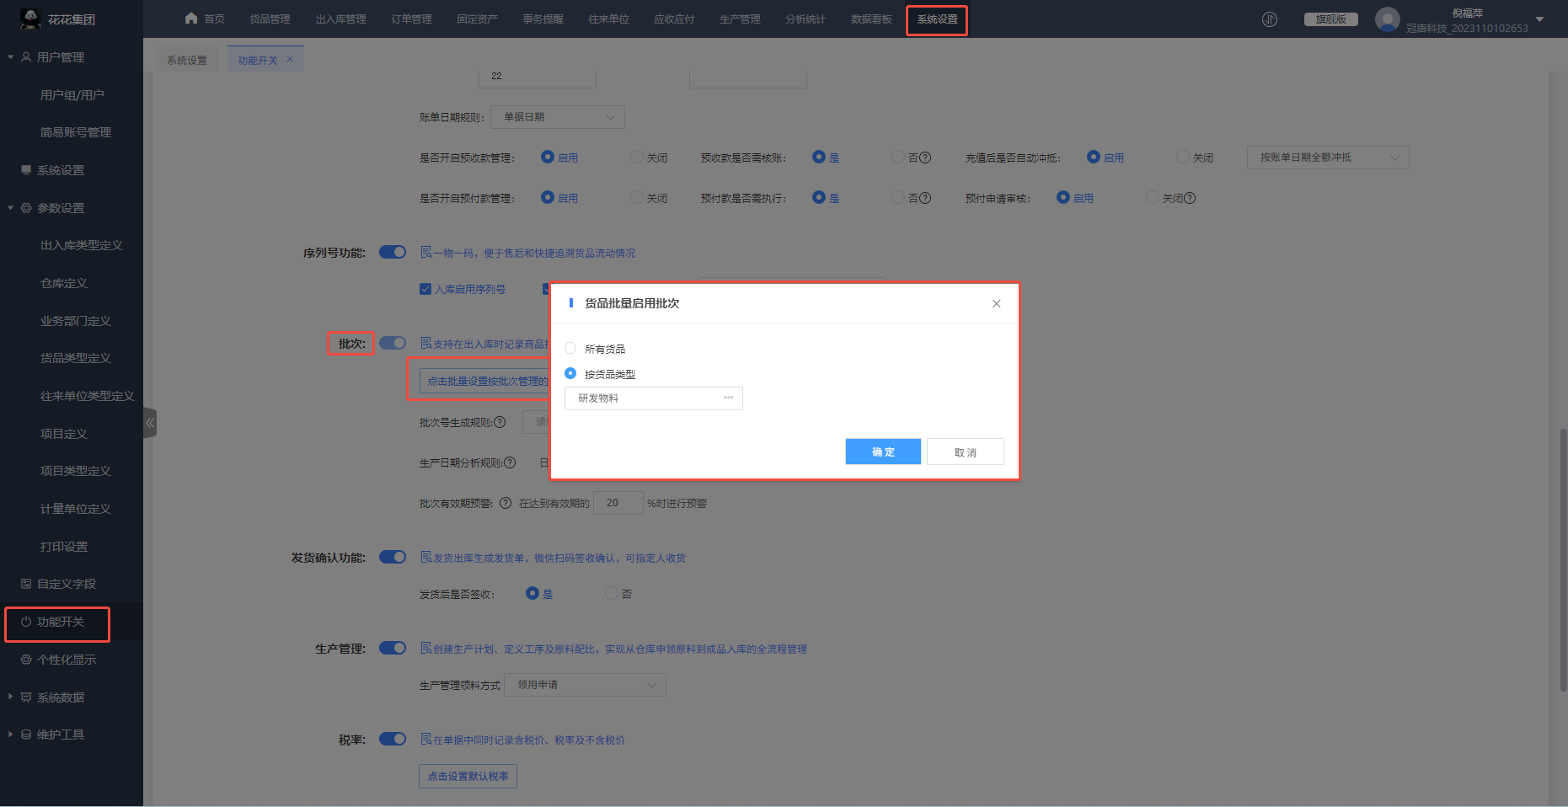Click the help icon in 预付款是否需执行 row
Viewport: 1568px width, 807px height.
(925, 198)
